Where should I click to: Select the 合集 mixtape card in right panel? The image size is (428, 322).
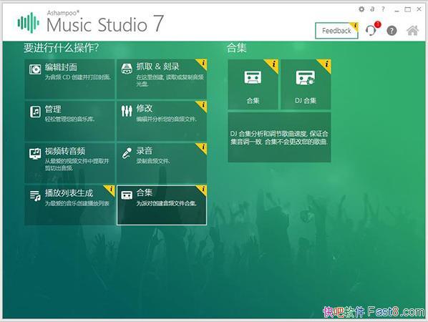tap(253, 84)
